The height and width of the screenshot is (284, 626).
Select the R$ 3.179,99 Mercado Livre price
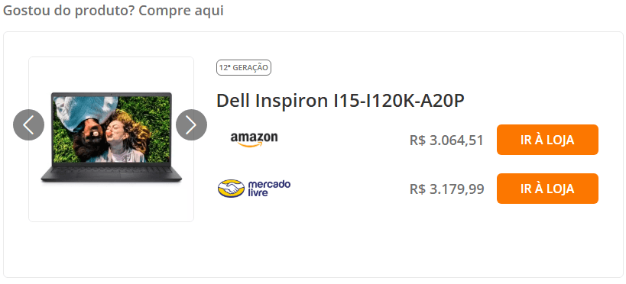446,189
